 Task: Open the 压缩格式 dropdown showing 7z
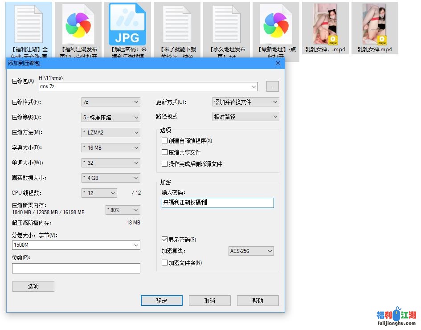pyautogui.click(x=111, y=102)
